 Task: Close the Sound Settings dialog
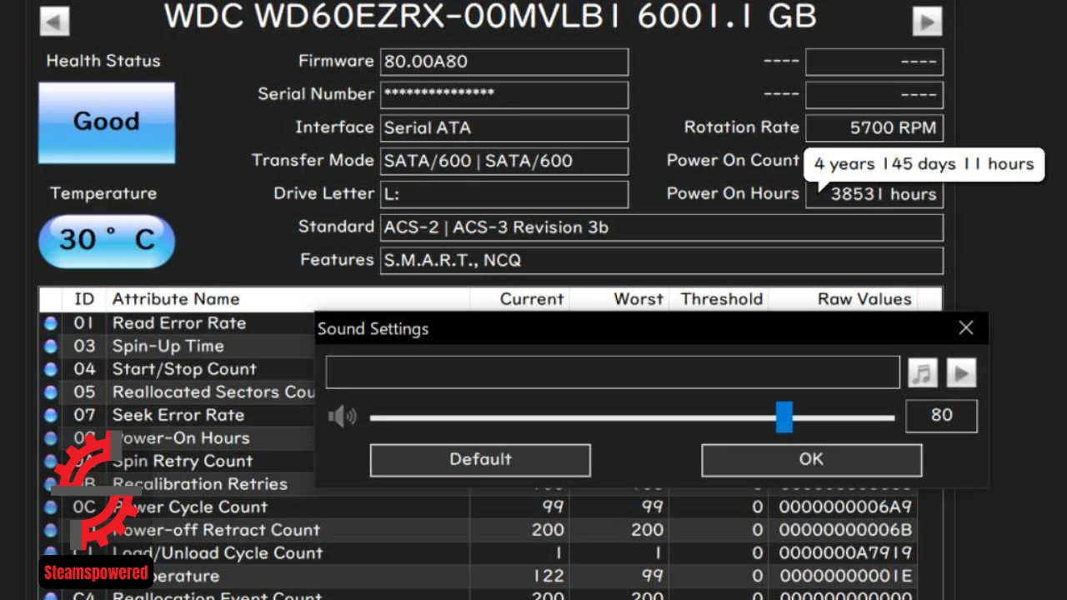coord(966,328)
